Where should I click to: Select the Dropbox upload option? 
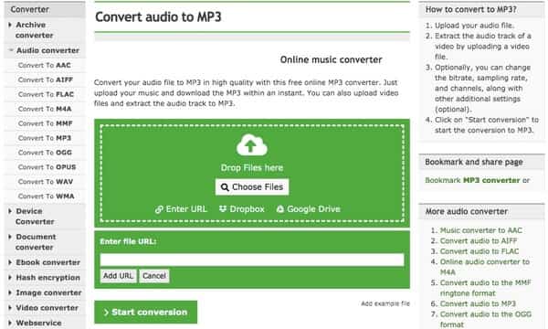coord(241,209)
